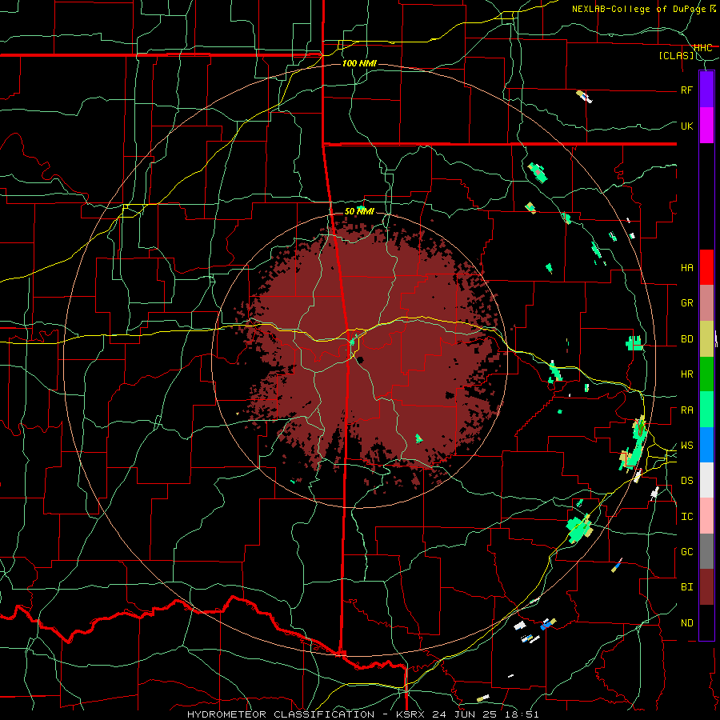The image size is (720, 720).
Task: Click the 100 NMI range ring label
Action: (359, 63)
